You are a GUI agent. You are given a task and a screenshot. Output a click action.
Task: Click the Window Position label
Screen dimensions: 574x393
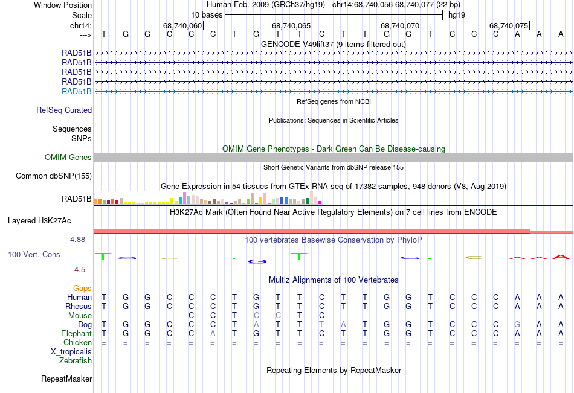63,5
